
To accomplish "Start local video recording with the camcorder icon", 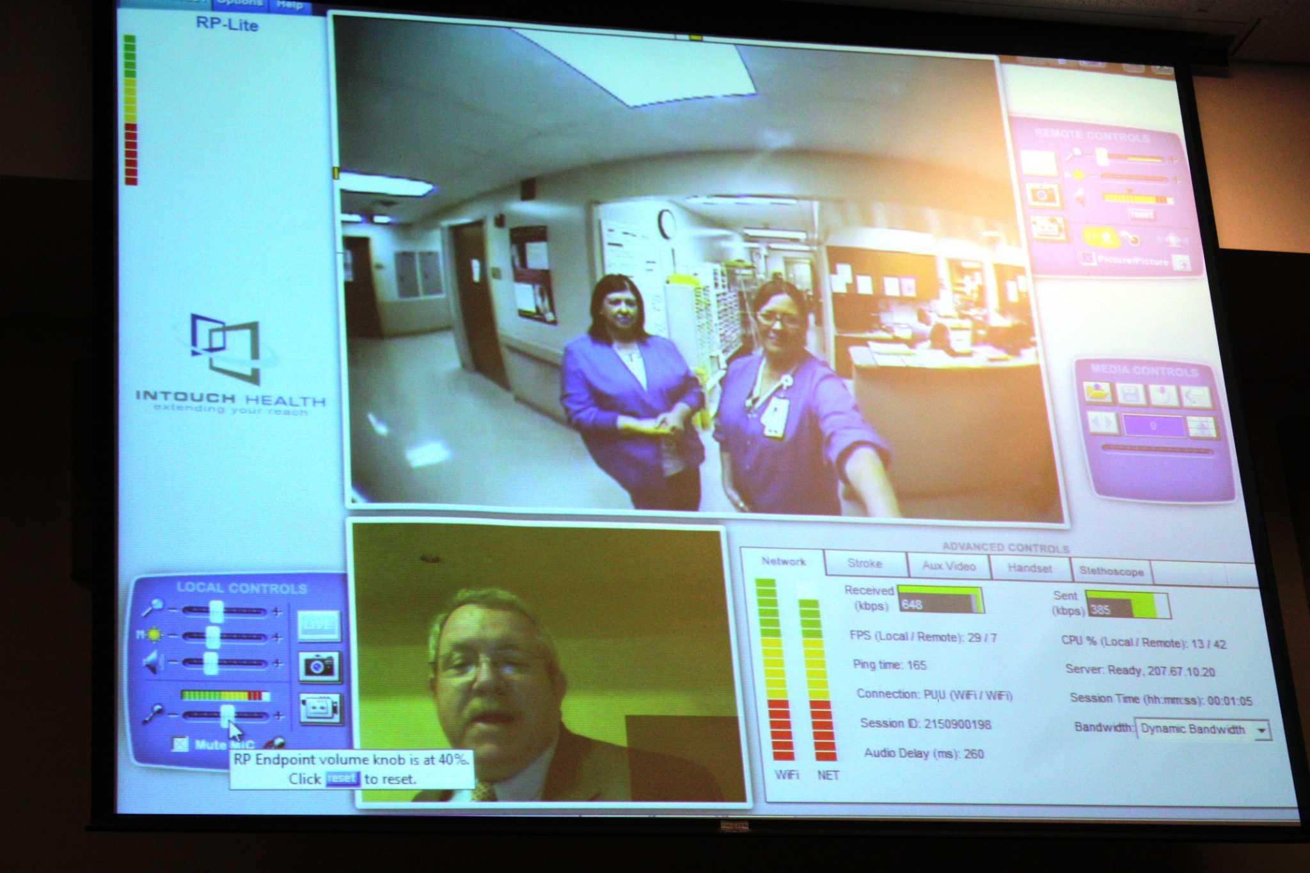I will 320,708.
